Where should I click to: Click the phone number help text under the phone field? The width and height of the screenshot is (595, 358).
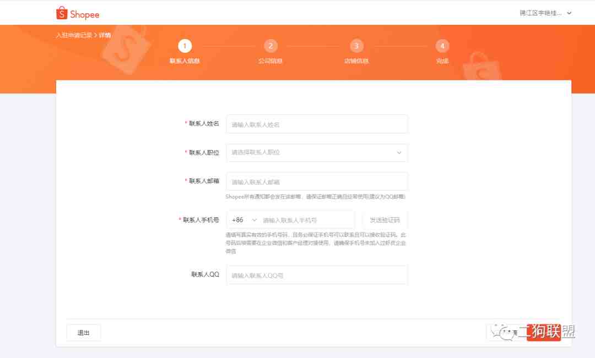(x=316, y=243)
